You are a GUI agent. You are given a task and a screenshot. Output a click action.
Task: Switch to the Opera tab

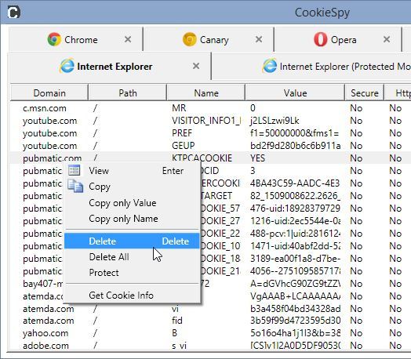click(338, 39)
